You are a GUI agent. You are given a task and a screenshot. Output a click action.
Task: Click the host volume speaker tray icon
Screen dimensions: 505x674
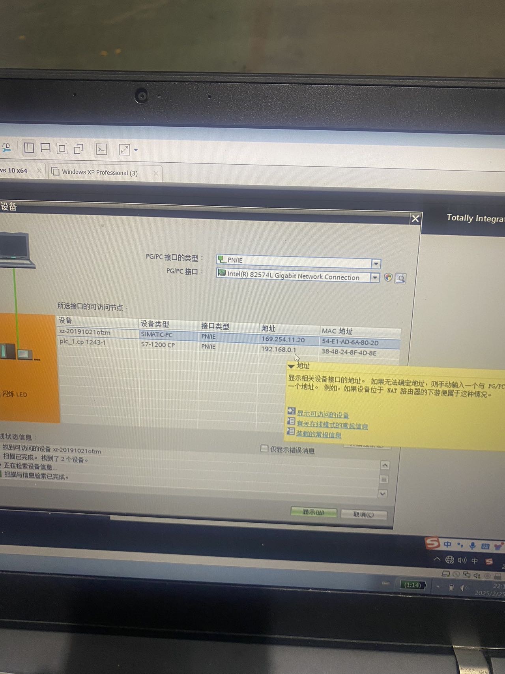point(464,588)
